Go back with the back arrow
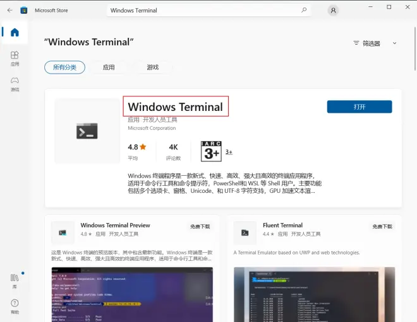Screen dimensions: 417x322 10,10
